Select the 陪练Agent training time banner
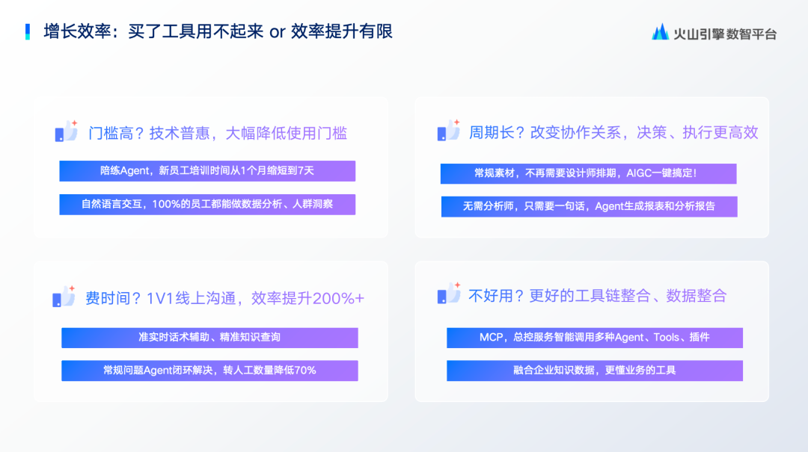808x452 pixels. [x=207, y=171]
